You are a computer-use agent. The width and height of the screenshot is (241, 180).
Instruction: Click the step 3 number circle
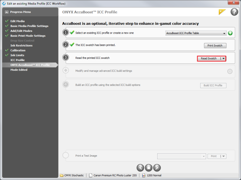[x=66, y=58]
